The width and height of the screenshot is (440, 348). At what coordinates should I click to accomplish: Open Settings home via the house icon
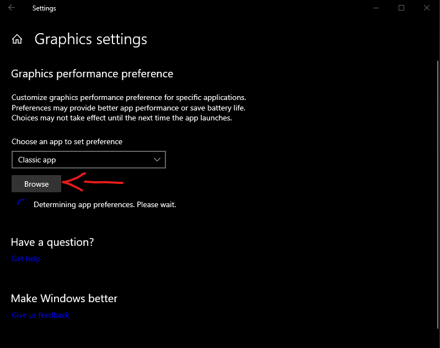click(17, 39)
